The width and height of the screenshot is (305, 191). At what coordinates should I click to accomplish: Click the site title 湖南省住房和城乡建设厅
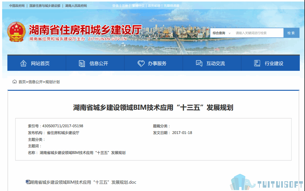(x=85, y=30)
